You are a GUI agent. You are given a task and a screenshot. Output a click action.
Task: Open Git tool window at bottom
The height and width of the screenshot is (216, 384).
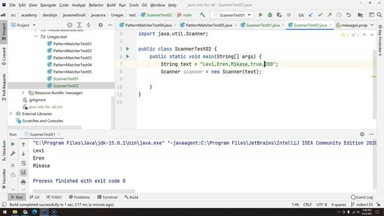click(x=35, y=197)
